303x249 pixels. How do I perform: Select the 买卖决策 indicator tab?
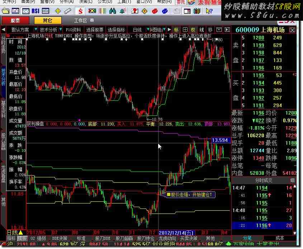(189, 238)
